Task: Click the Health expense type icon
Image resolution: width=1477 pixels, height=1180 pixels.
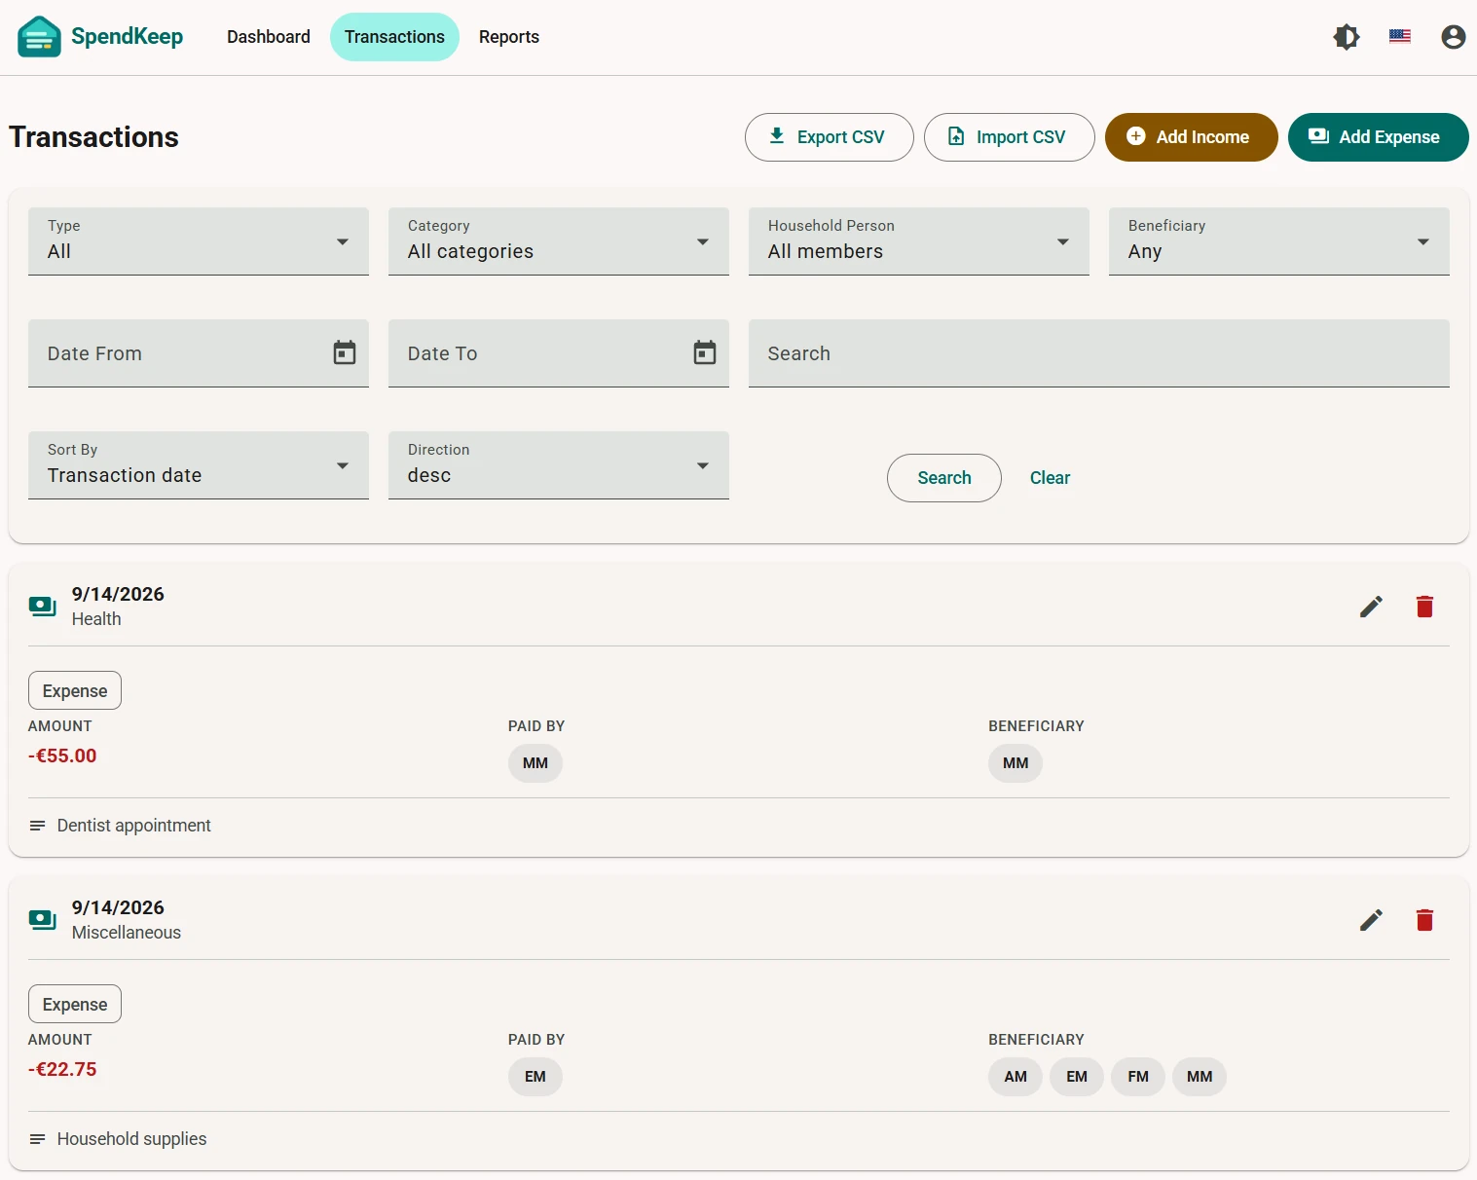Action: [43, 607]
